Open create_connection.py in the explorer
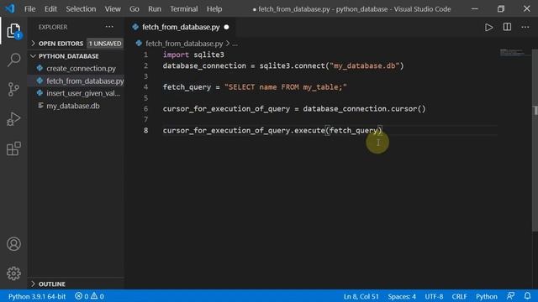The height and width of the screenshot is (302, 538). tap(81, 69)
